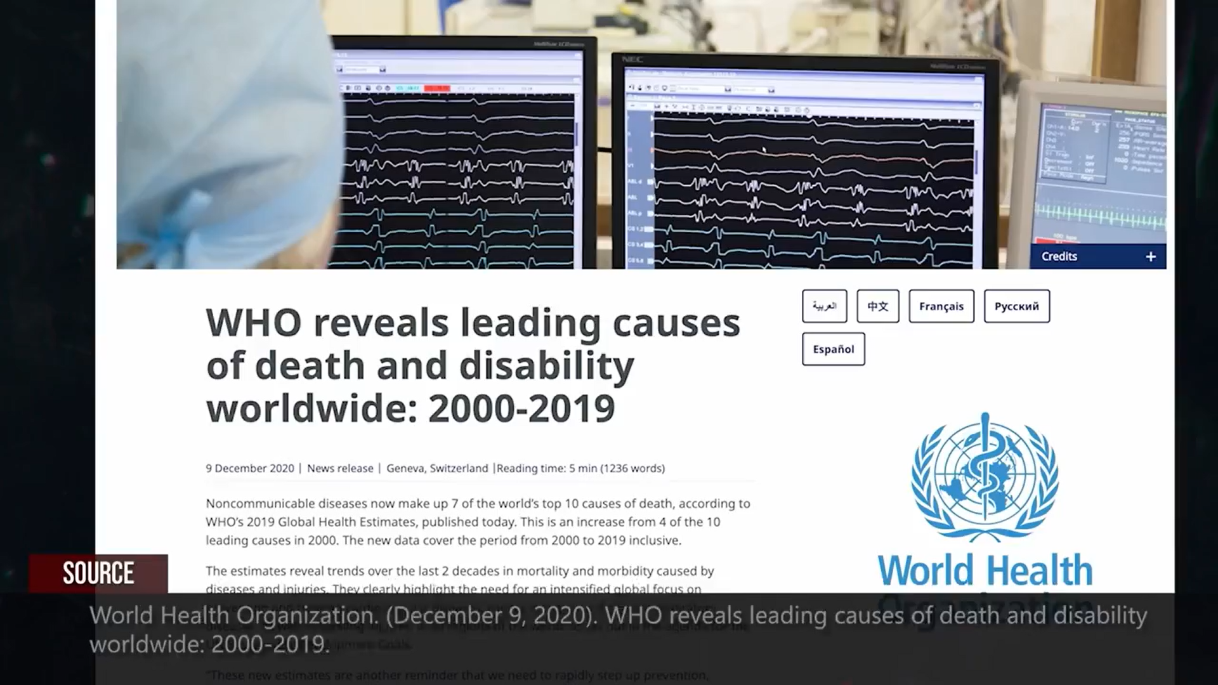Click the red SOURCE badge

(x=98, y=573)
